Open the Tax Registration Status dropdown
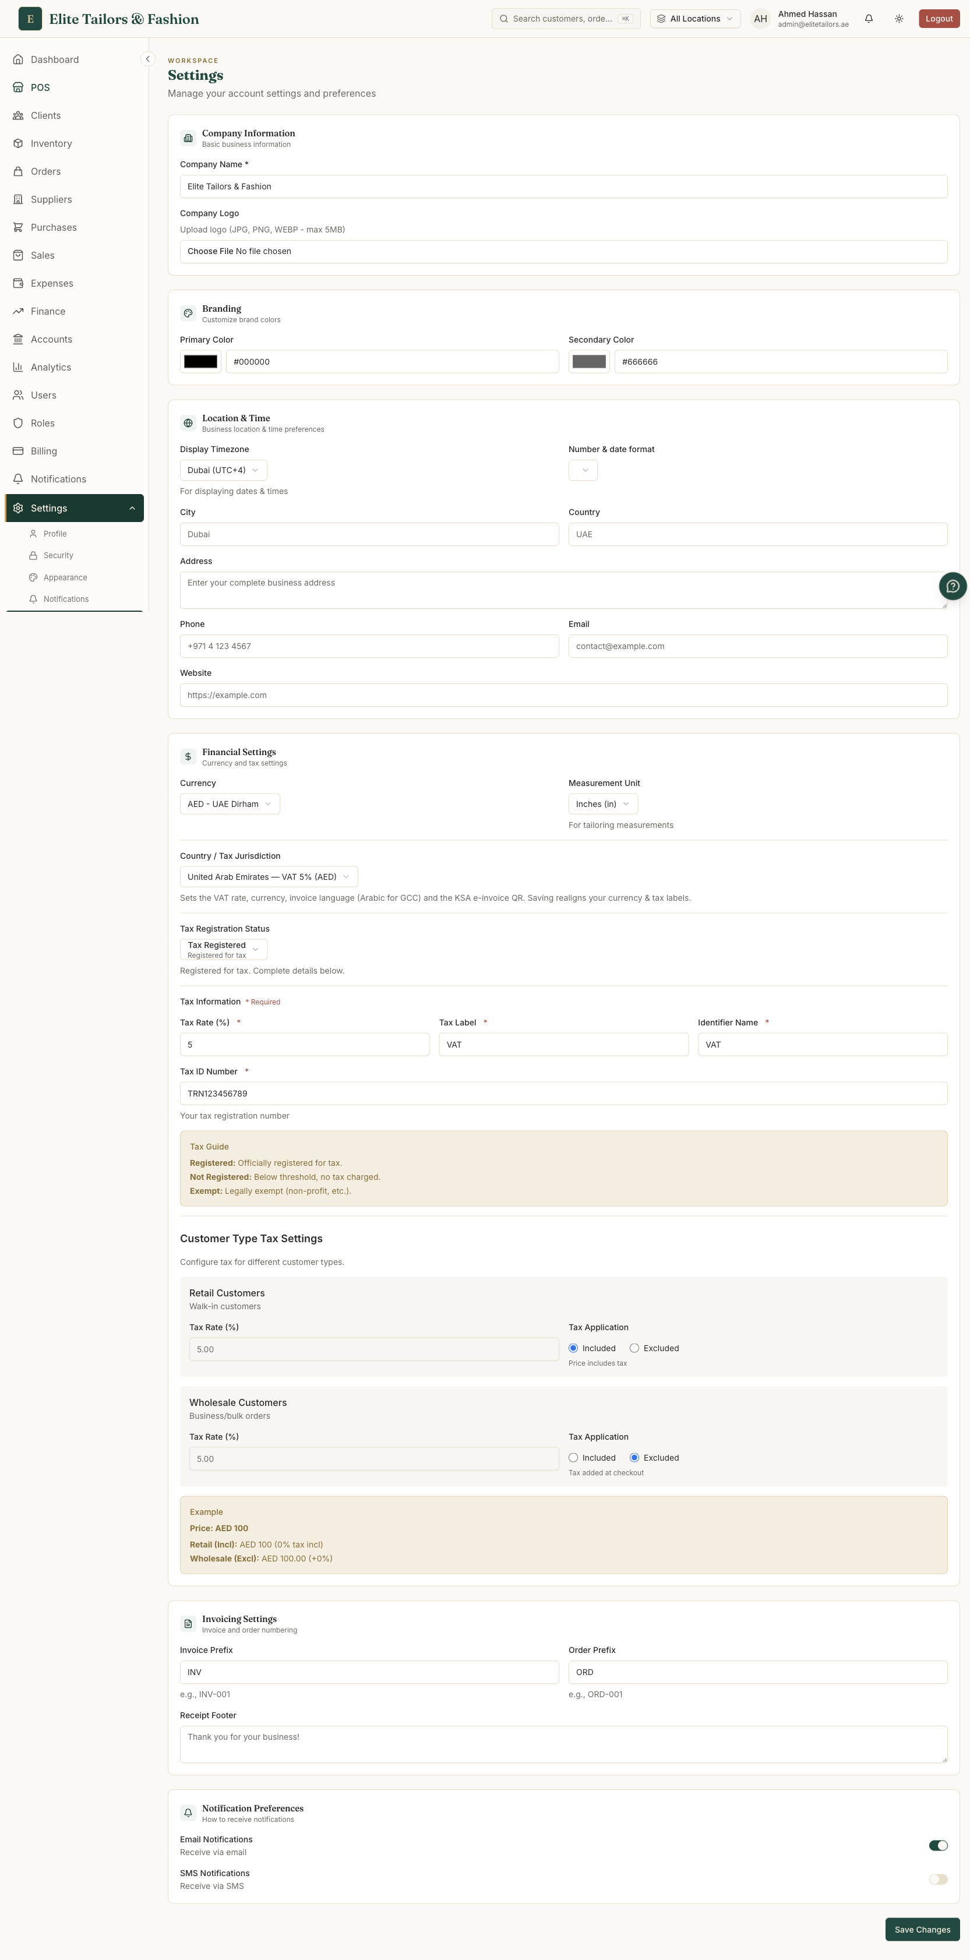 point(224,950)
